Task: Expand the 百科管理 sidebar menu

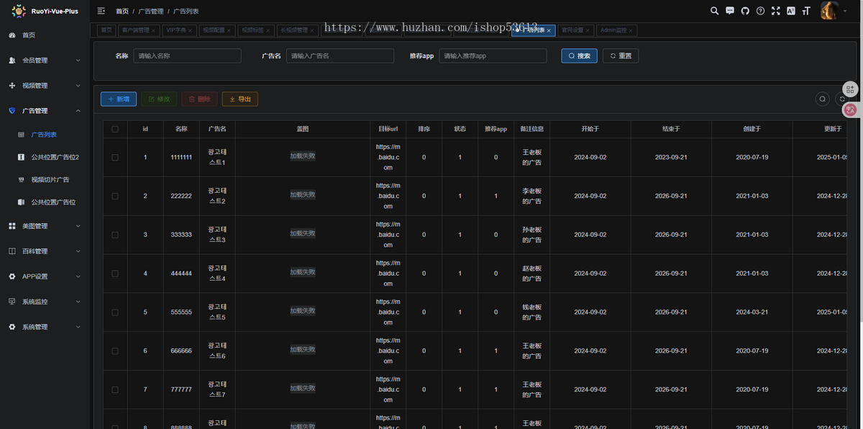Action: coord(45,251)
